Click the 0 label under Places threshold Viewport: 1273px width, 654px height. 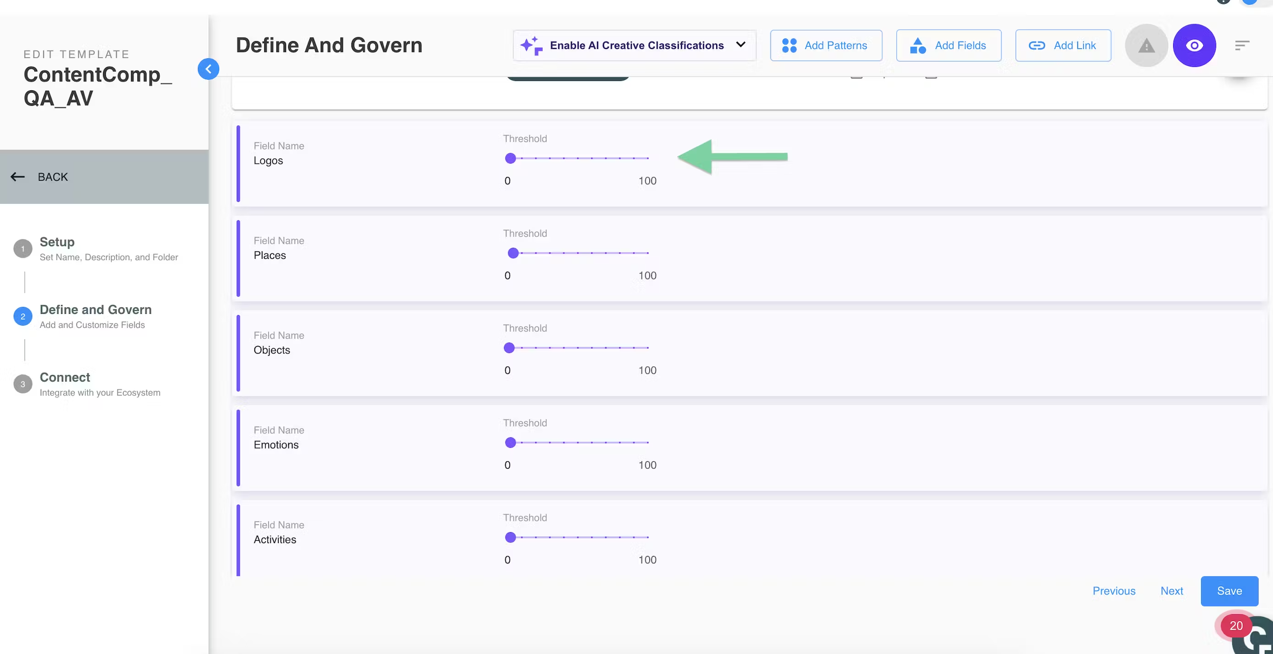point(507,276)
